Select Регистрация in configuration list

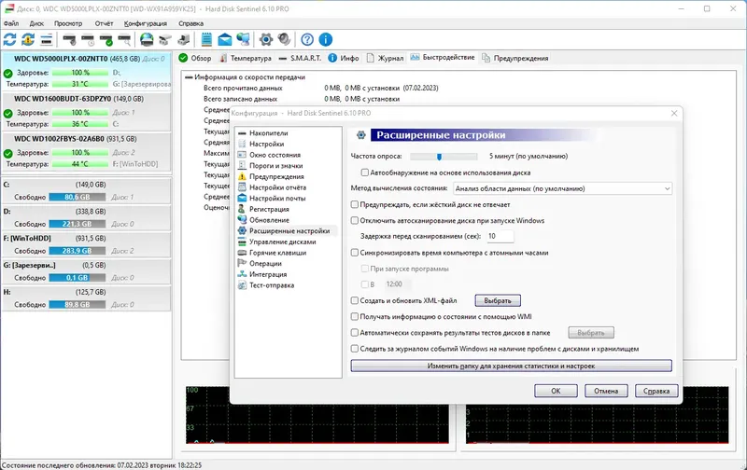tap(269, 209)
